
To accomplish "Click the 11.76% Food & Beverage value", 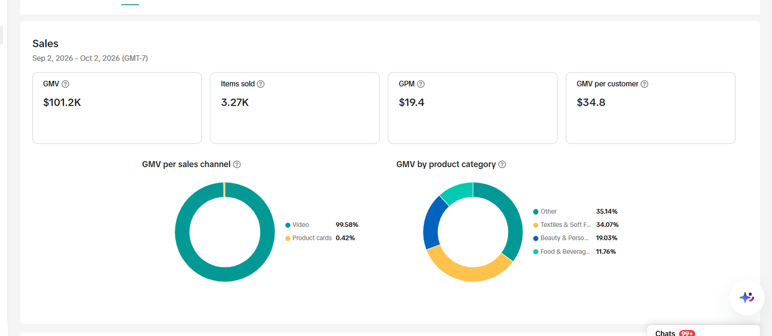I will 606,251.
